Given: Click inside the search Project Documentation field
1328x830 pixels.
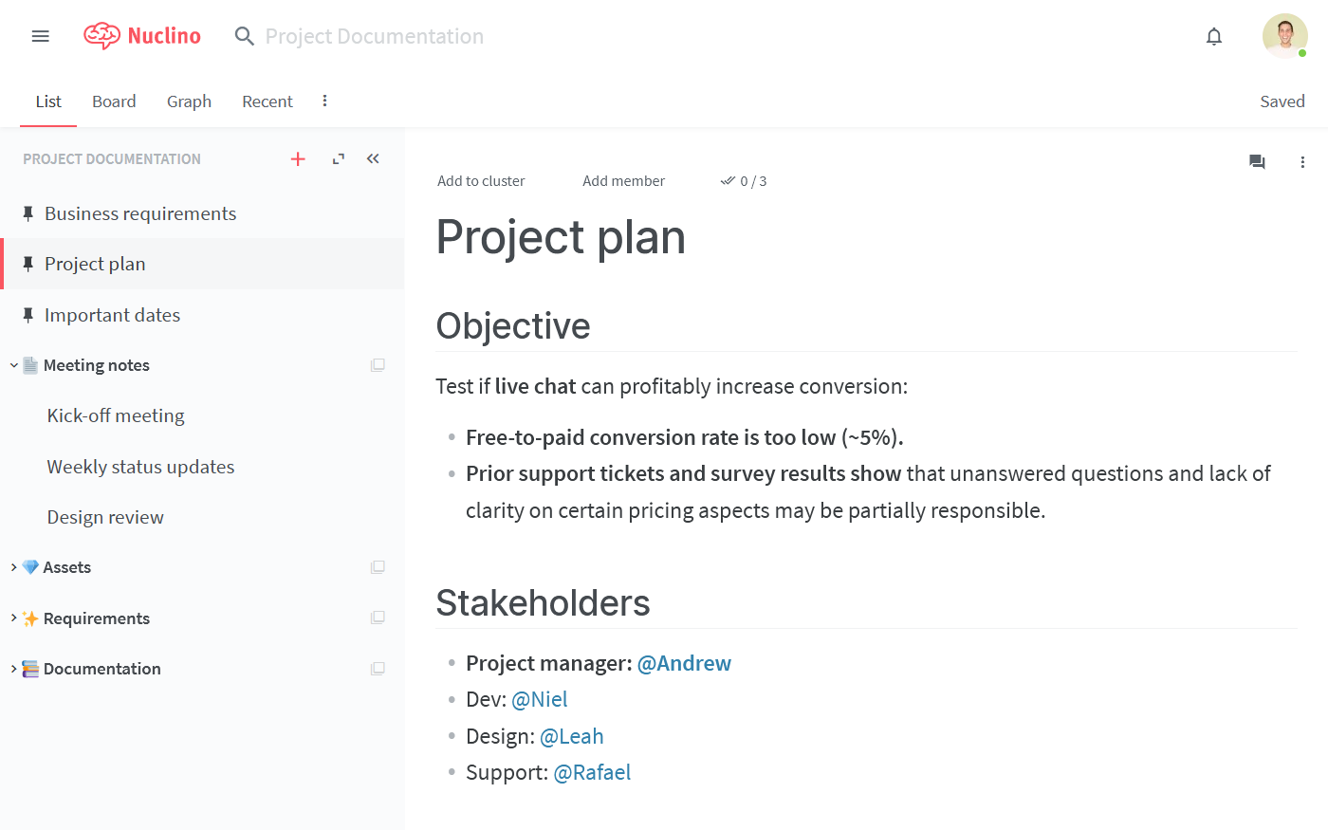Looking at the screenshot, I should pos(375,36).
